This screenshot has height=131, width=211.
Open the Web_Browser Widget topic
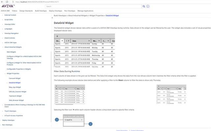tap(16, 100)
